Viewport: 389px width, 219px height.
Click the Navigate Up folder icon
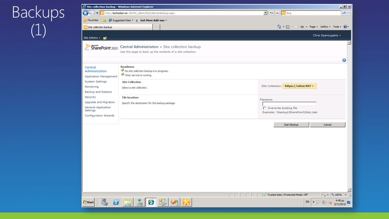(105, 38)
